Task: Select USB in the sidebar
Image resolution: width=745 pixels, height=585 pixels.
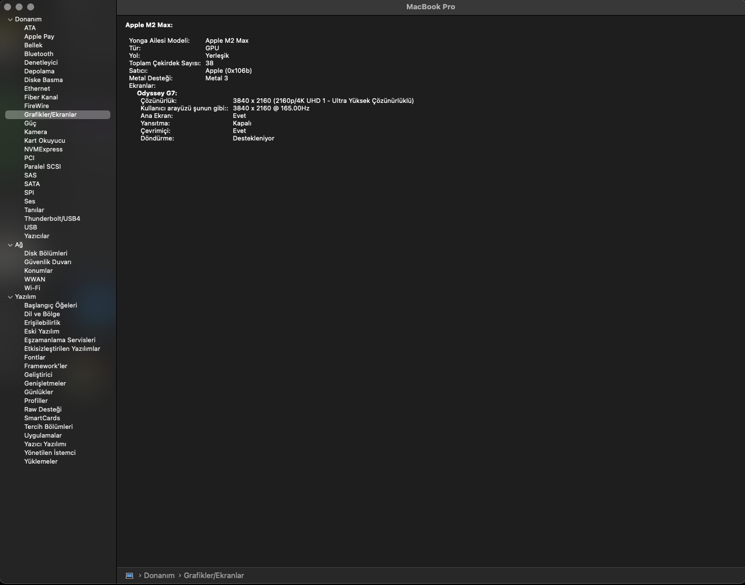Action: coord(31,227)
